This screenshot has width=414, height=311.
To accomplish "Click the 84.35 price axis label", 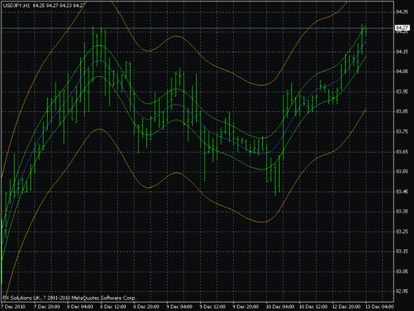I will pos(402,12).
